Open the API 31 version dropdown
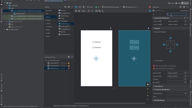 pos(98,7)
